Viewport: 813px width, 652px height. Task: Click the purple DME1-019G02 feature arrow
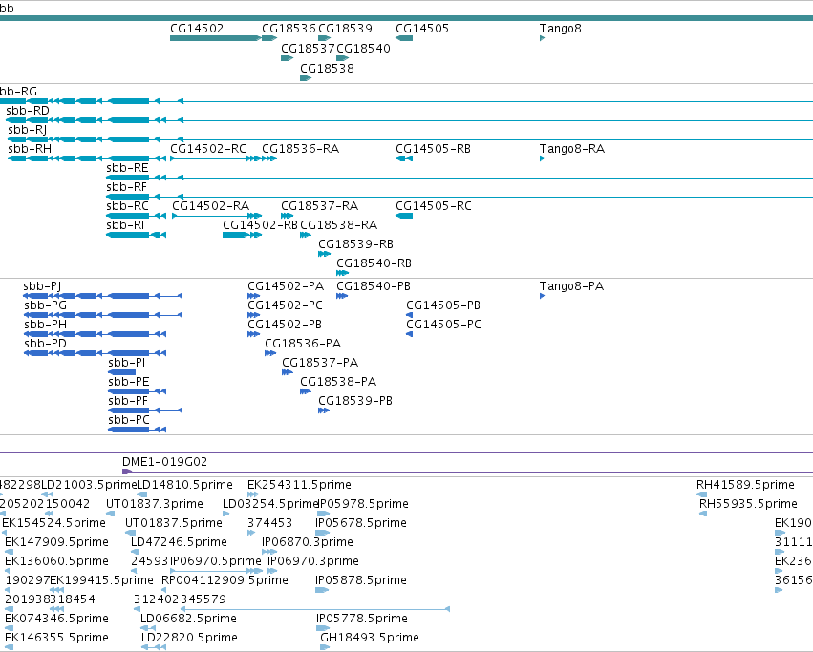coord(126,472)
